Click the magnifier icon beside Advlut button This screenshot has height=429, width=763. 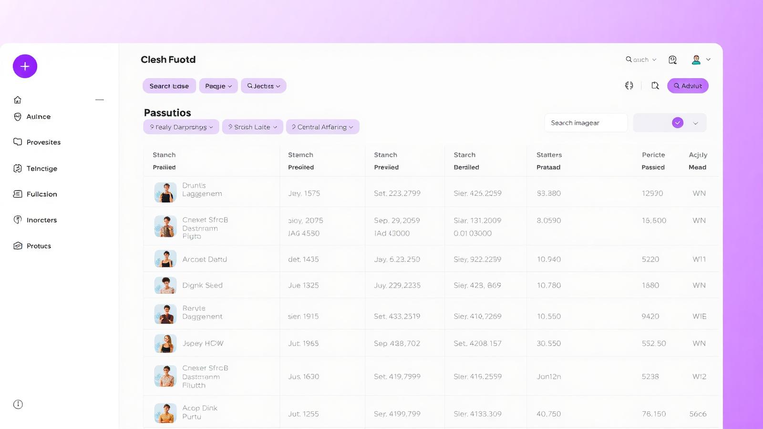coord(655,86)
